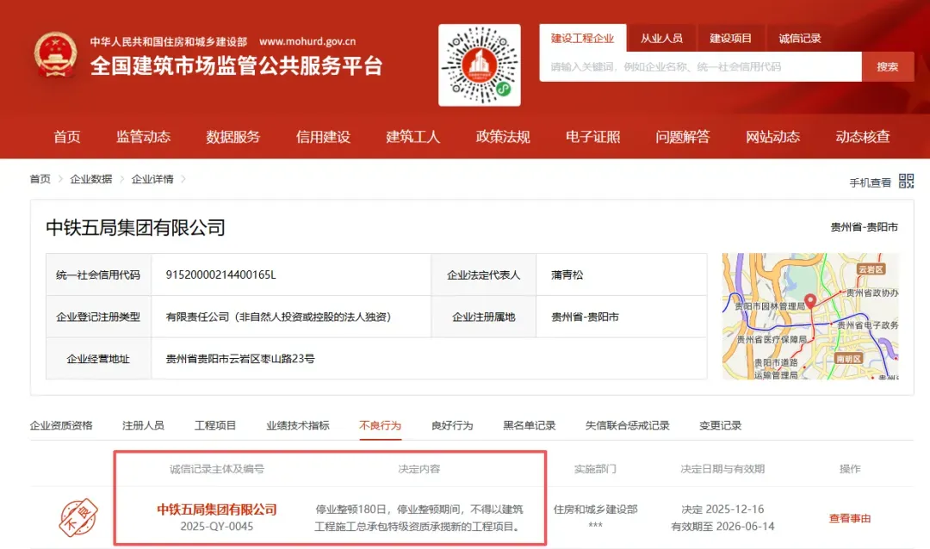This screenshot has width=930, height=549.
Task: Click the platform title 全国建筑市场监管公共服务平台
Action: [x=237, y=65]
